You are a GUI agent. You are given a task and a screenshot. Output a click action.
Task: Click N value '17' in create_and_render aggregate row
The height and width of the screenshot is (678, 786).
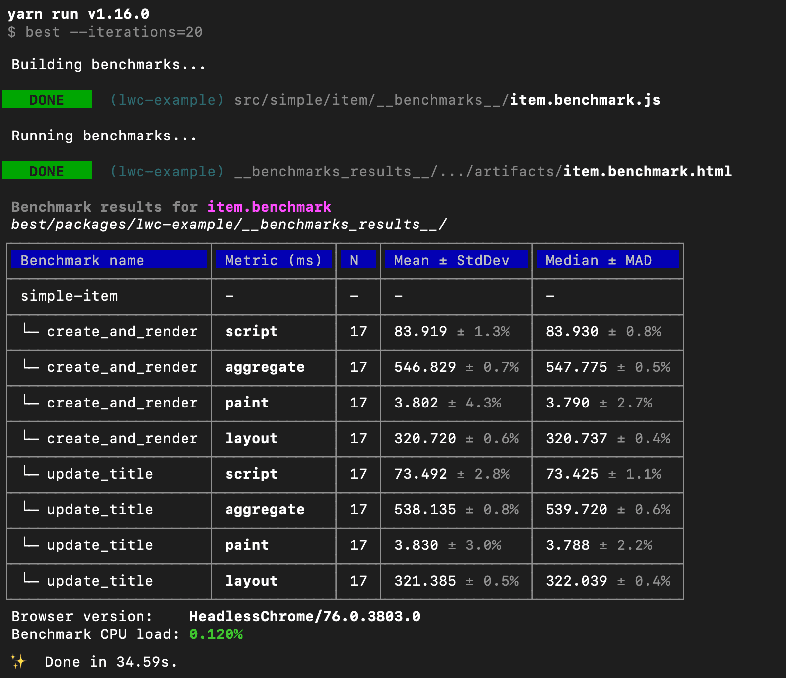(x=358, y=367)
